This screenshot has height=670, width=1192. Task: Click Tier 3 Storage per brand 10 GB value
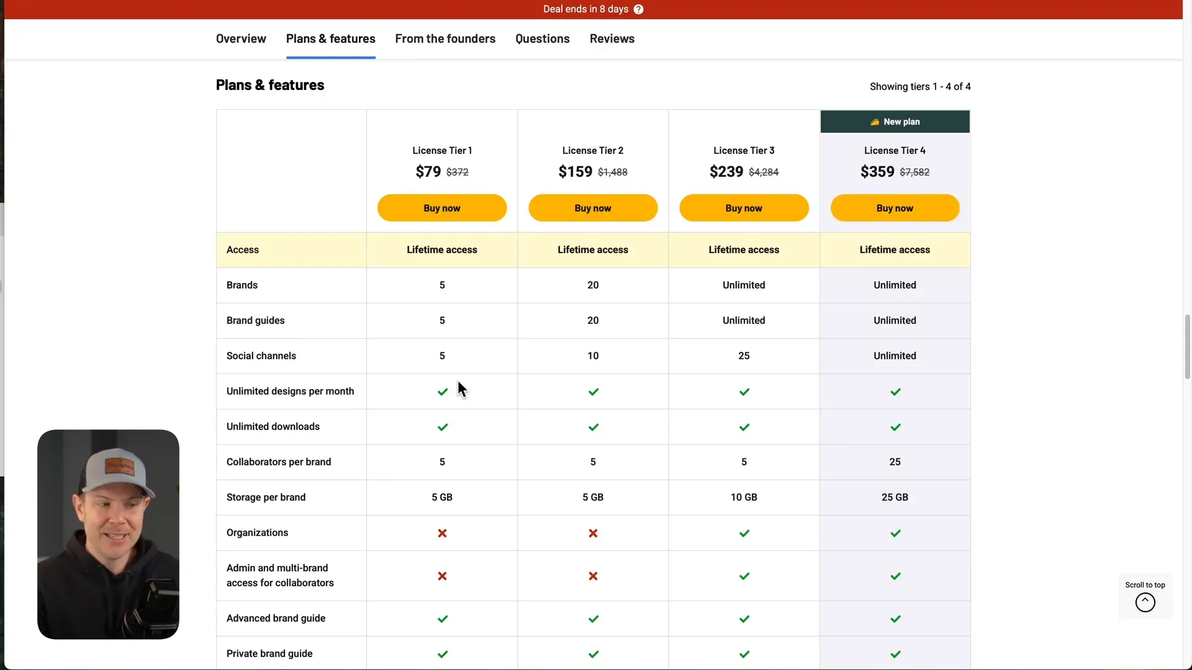tap(744, 498)
